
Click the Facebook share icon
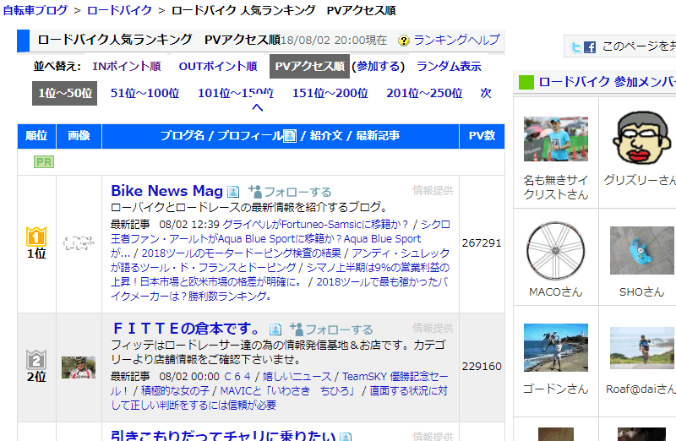tap(590, 47)
